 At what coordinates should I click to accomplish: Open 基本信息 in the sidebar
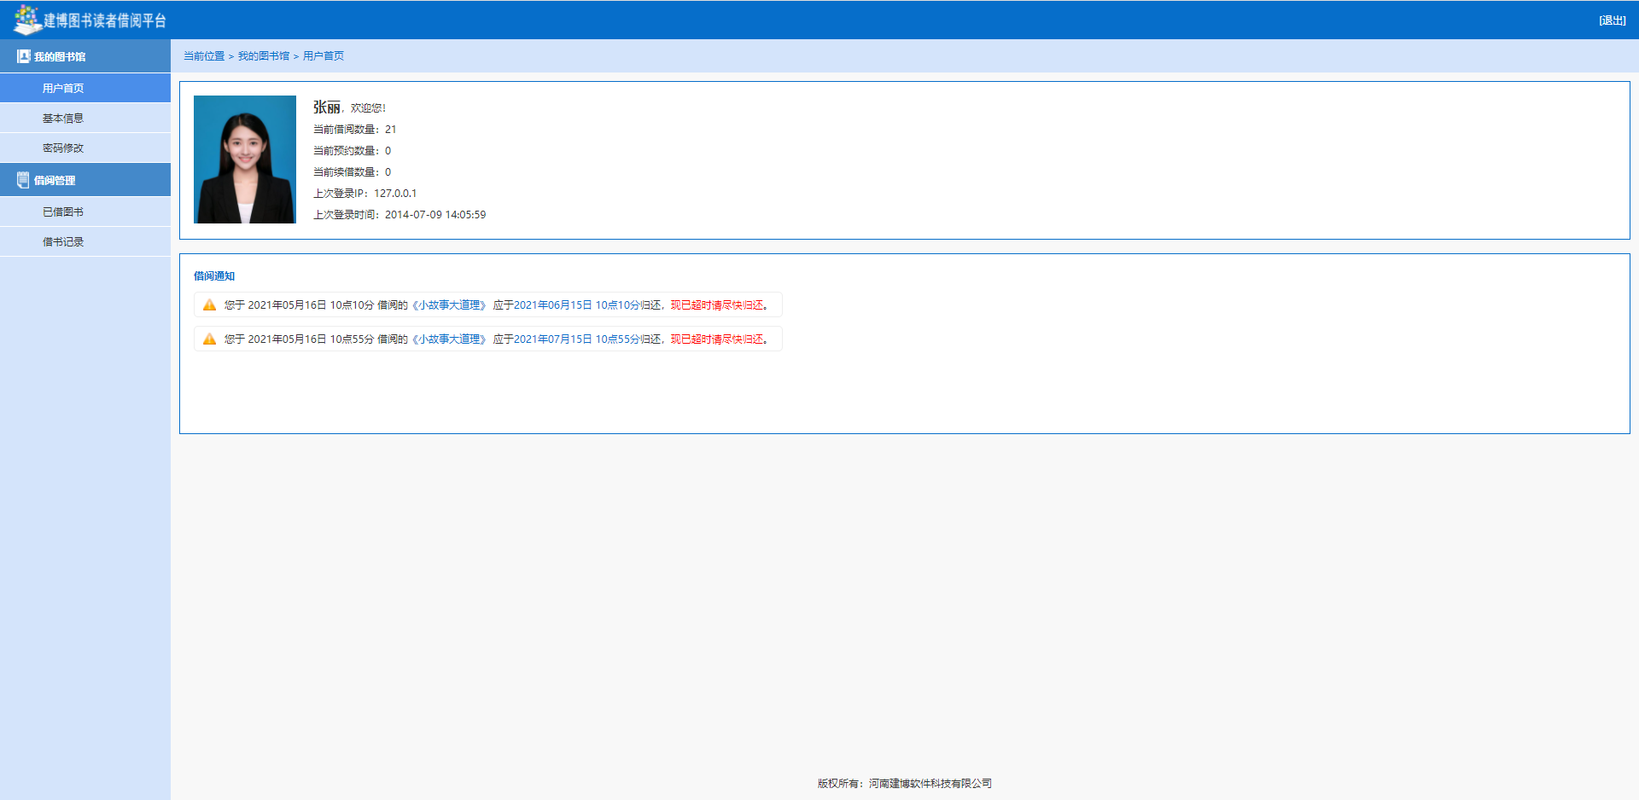[63, 119]
